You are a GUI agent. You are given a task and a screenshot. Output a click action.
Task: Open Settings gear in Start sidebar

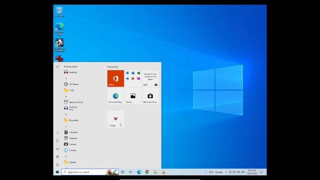[x=57, y=156]
